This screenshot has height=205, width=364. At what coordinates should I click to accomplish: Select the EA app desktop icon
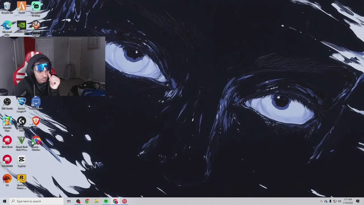[7, 180]
